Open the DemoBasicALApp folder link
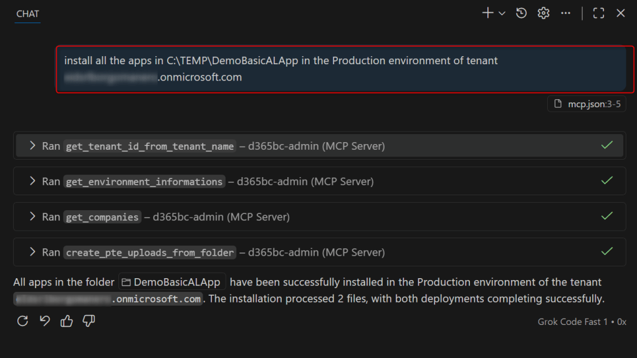 pyautogui.click(x=173, y=283)
